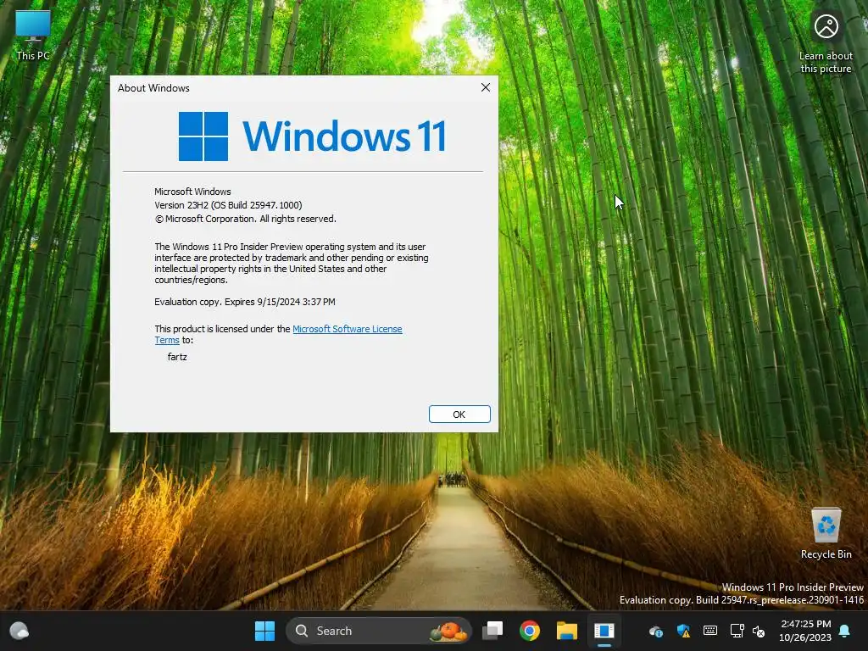868x651 pixels.
Task: Launch Google Chrome from taskbar
Action: click(x=529, y=631)
